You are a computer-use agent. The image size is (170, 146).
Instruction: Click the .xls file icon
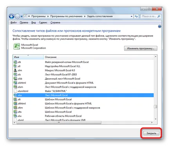(x=15, y=74)
